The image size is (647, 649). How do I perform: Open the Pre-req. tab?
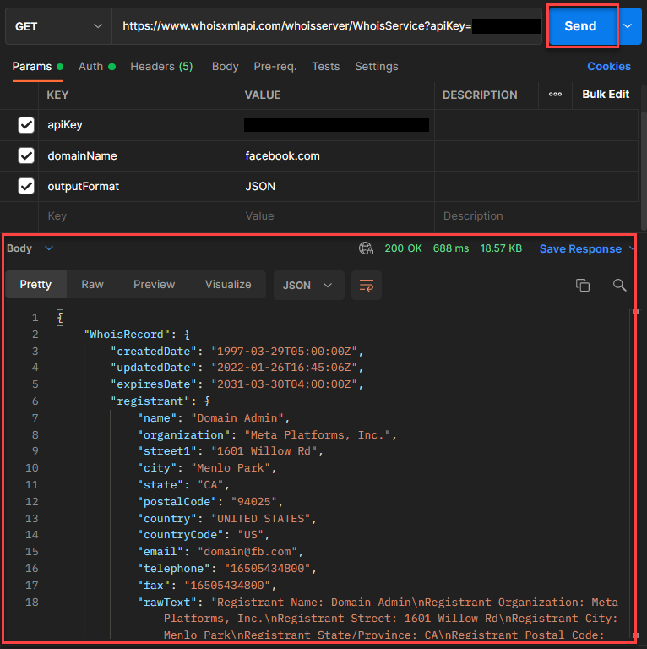275,67
